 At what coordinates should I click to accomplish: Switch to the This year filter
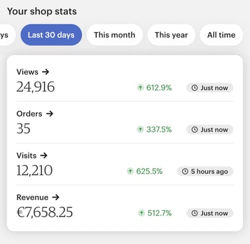click(x=171, y=35)
